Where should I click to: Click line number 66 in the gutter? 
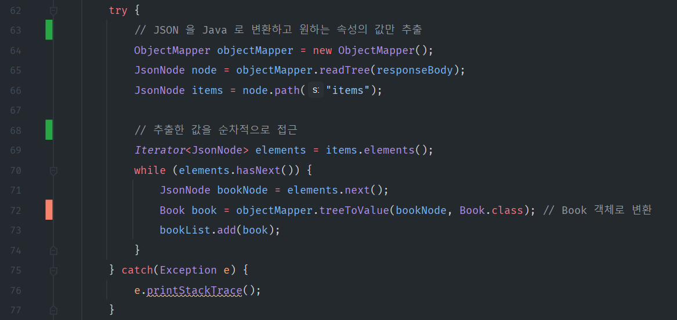click(16, 90)
